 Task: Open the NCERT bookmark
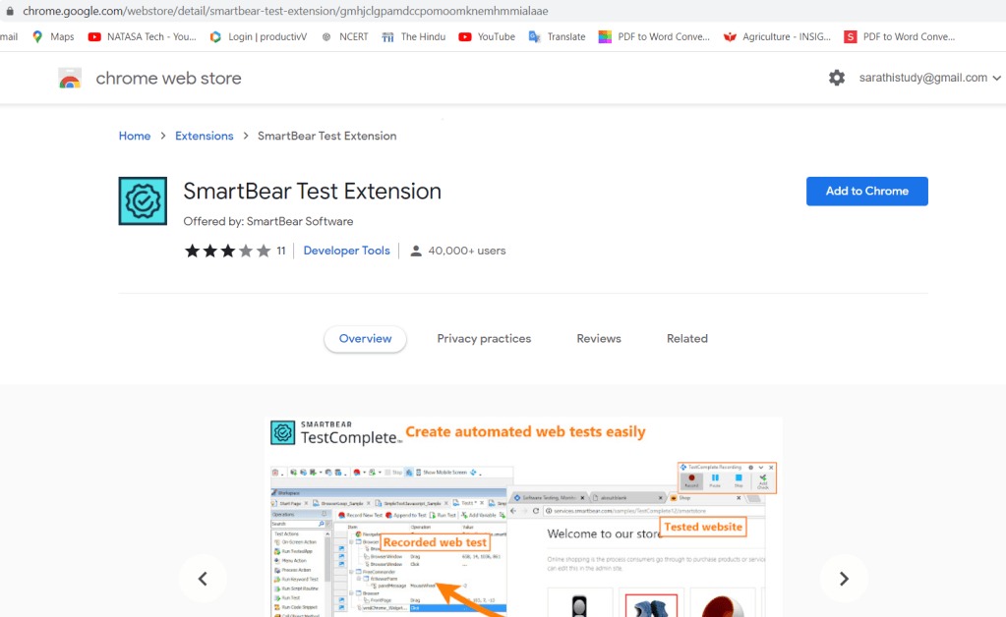pos(344,36)
